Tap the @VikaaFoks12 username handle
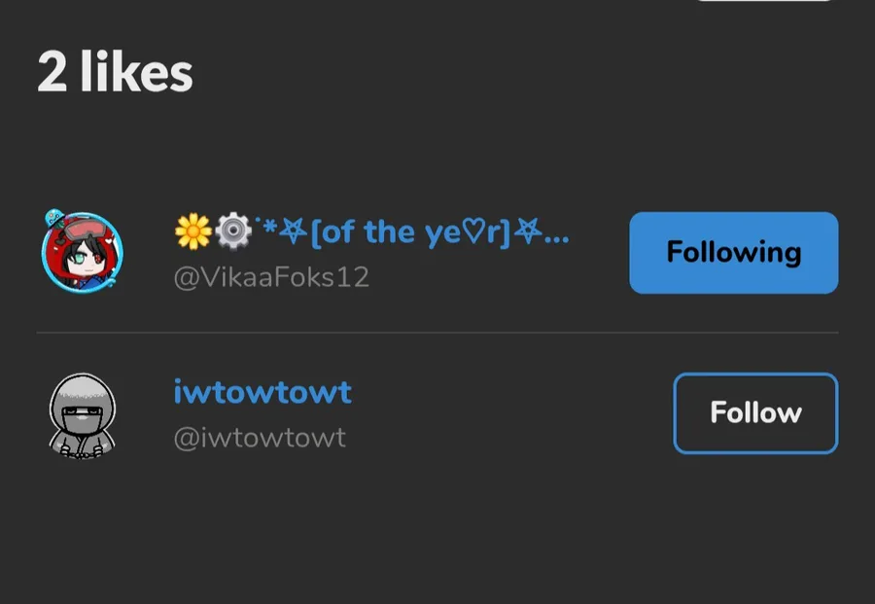This screenshot has width=875, height=604. [x=271, y=277]
